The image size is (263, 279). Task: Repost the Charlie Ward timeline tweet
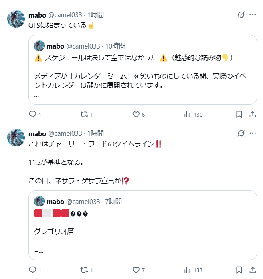[84, 270]
